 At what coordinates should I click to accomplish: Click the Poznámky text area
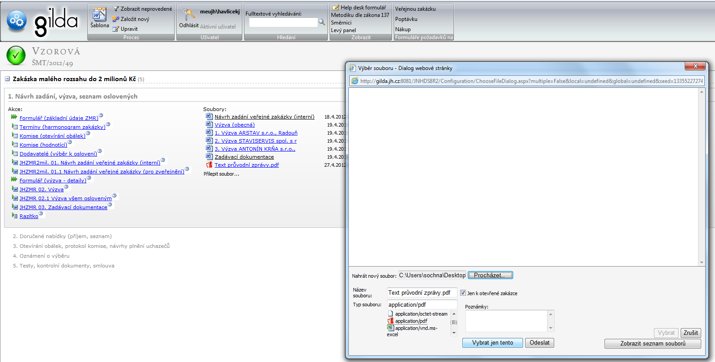pos(507,321)
